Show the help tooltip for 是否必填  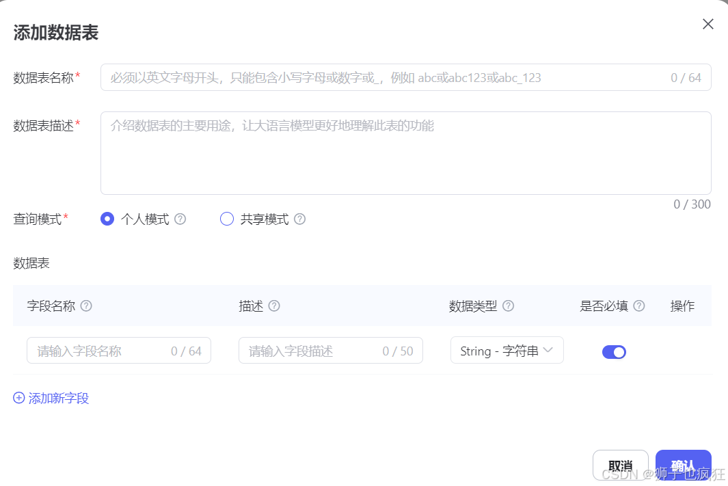639,306
